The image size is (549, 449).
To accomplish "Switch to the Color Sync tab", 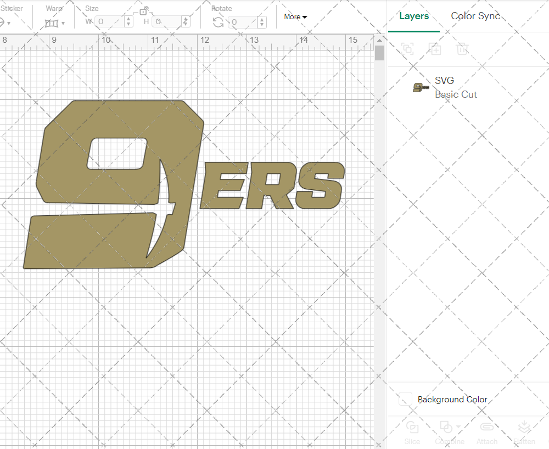I will click(x=475, y=16).
